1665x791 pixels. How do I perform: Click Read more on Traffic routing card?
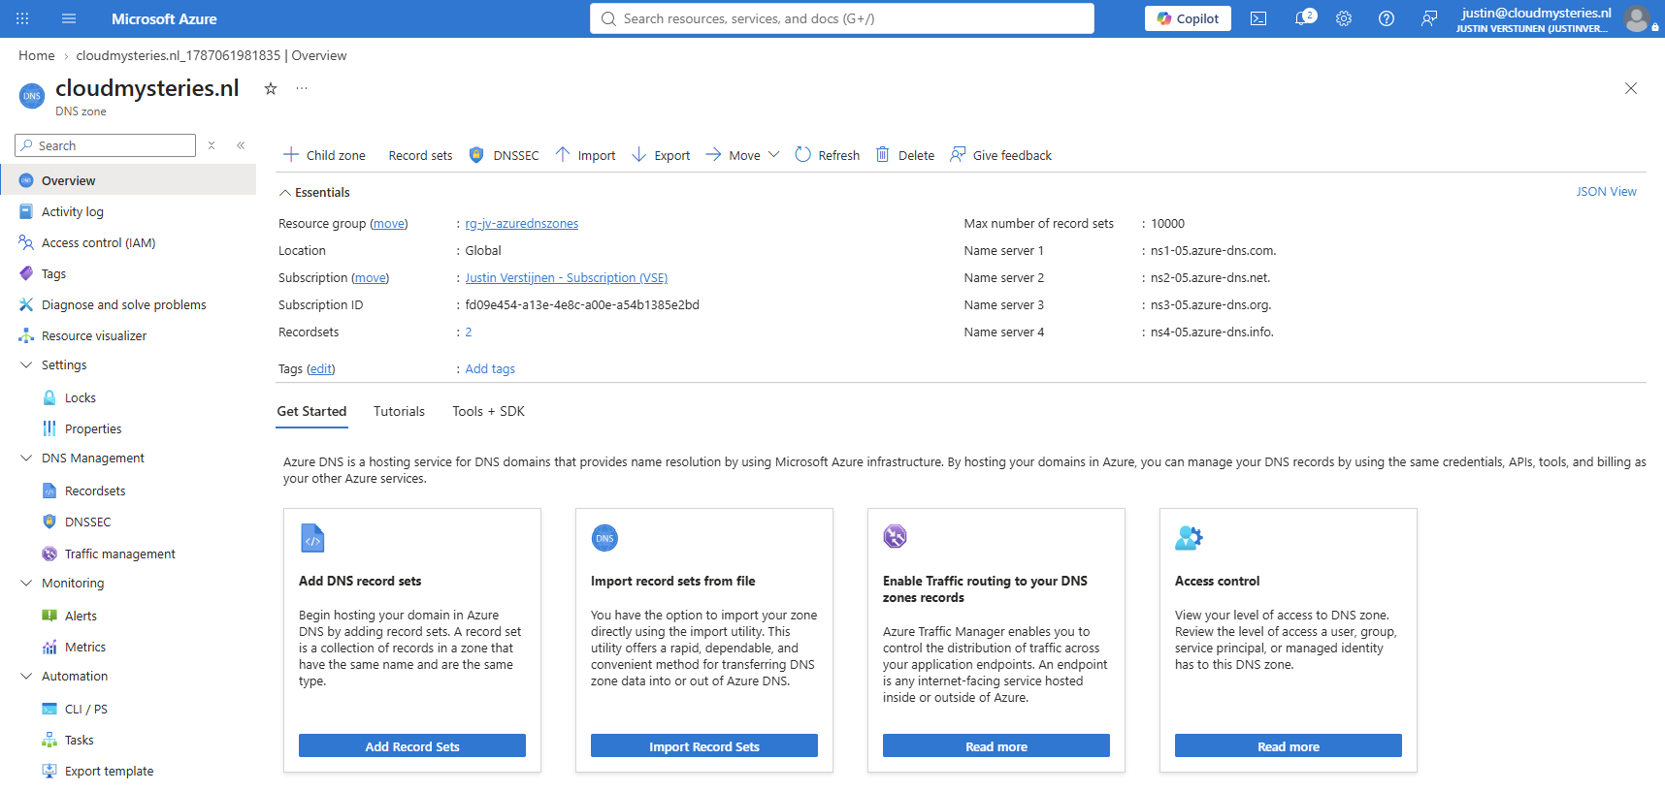996,745
